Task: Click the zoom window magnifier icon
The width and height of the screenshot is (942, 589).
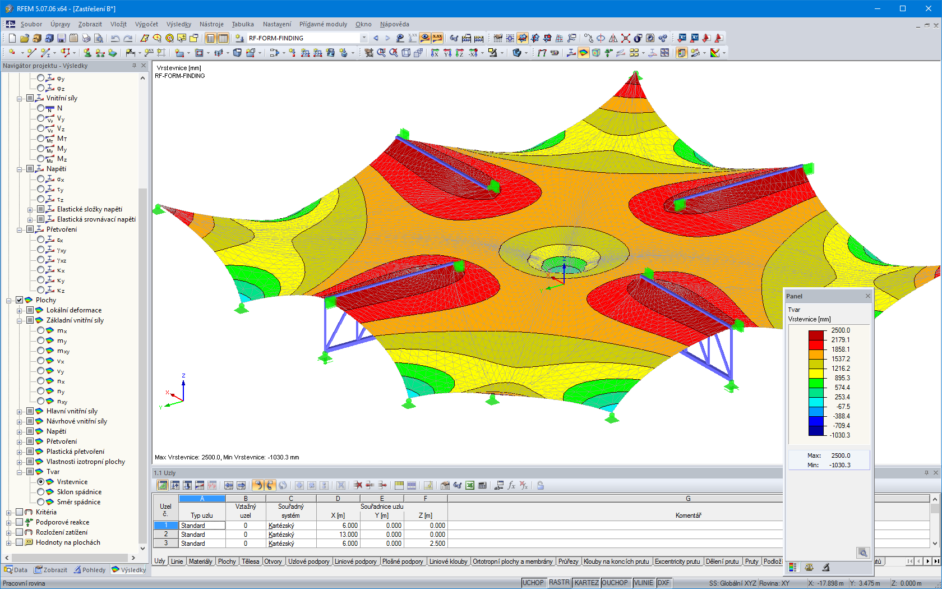Action: pyautogui.click(x=381, y=53)
